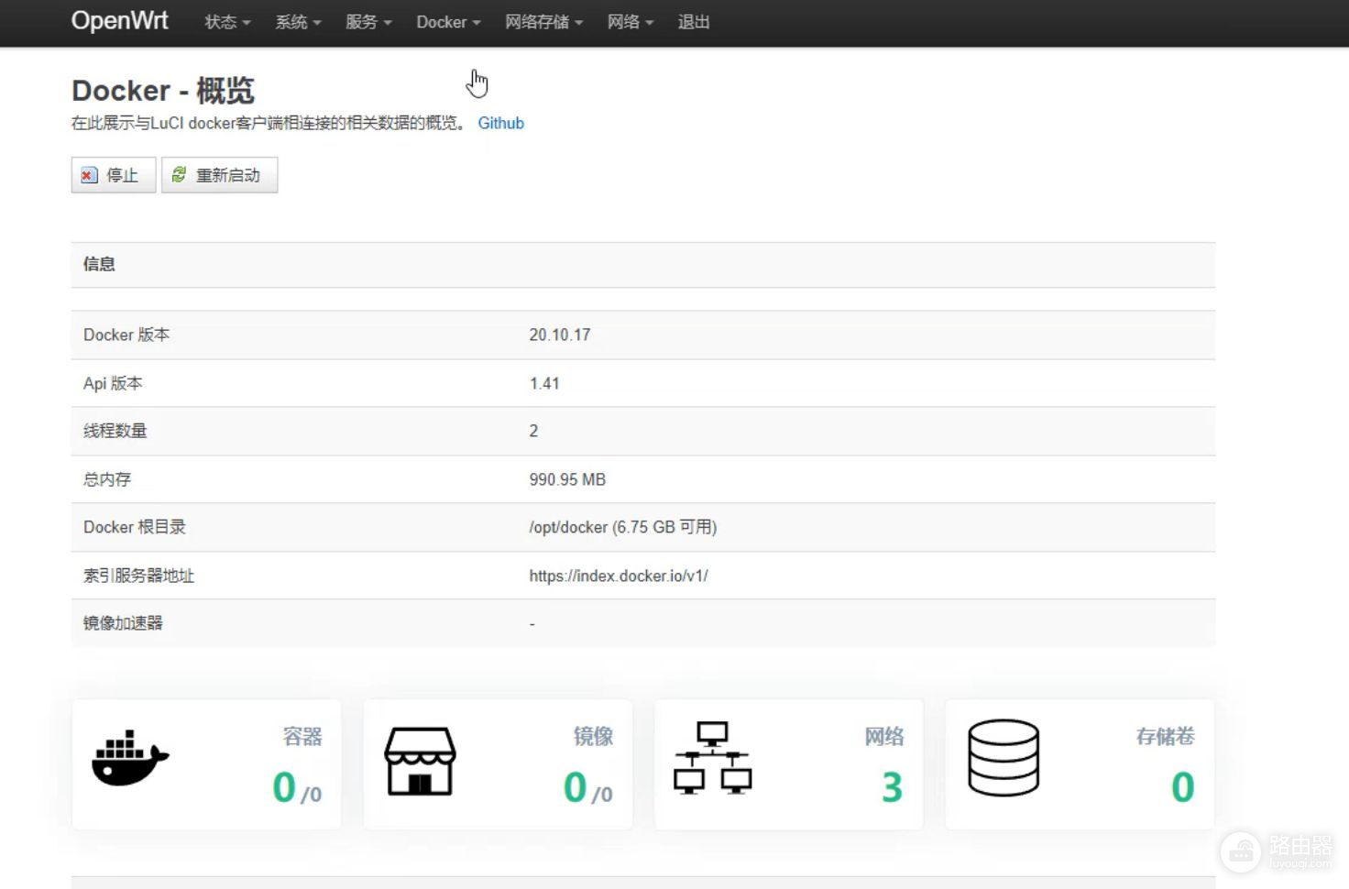Open the 系统 dropdown menu
This screenshot has width=1349, height=889.
298,22
